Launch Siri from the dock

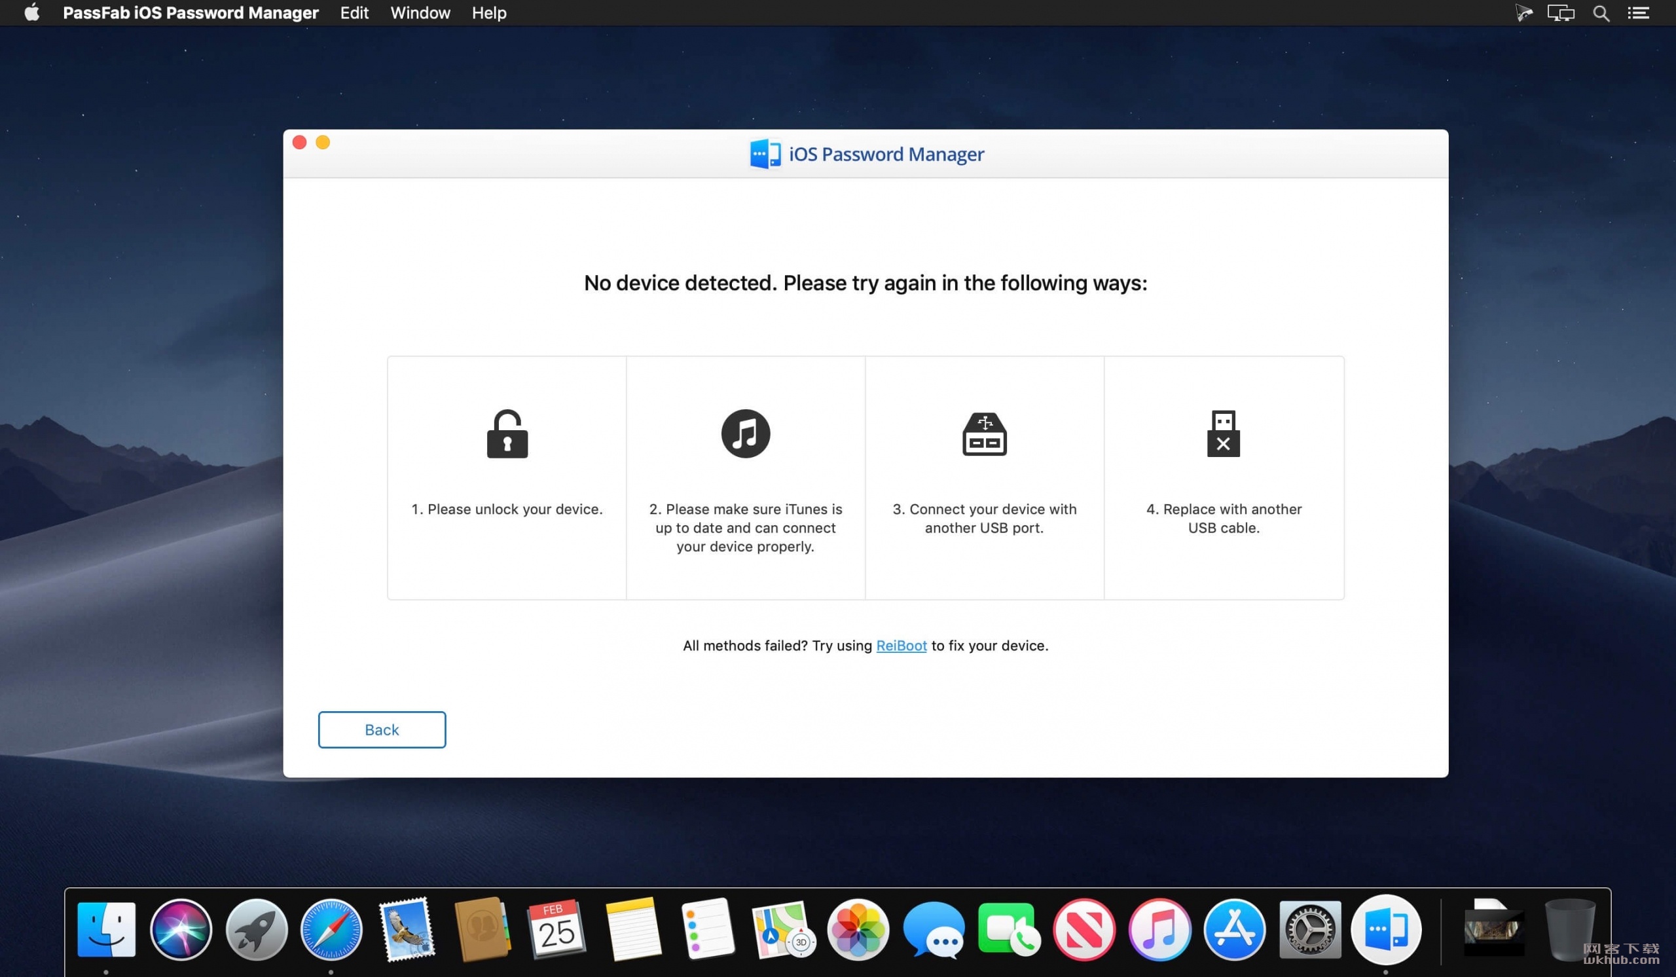(181, 929)
